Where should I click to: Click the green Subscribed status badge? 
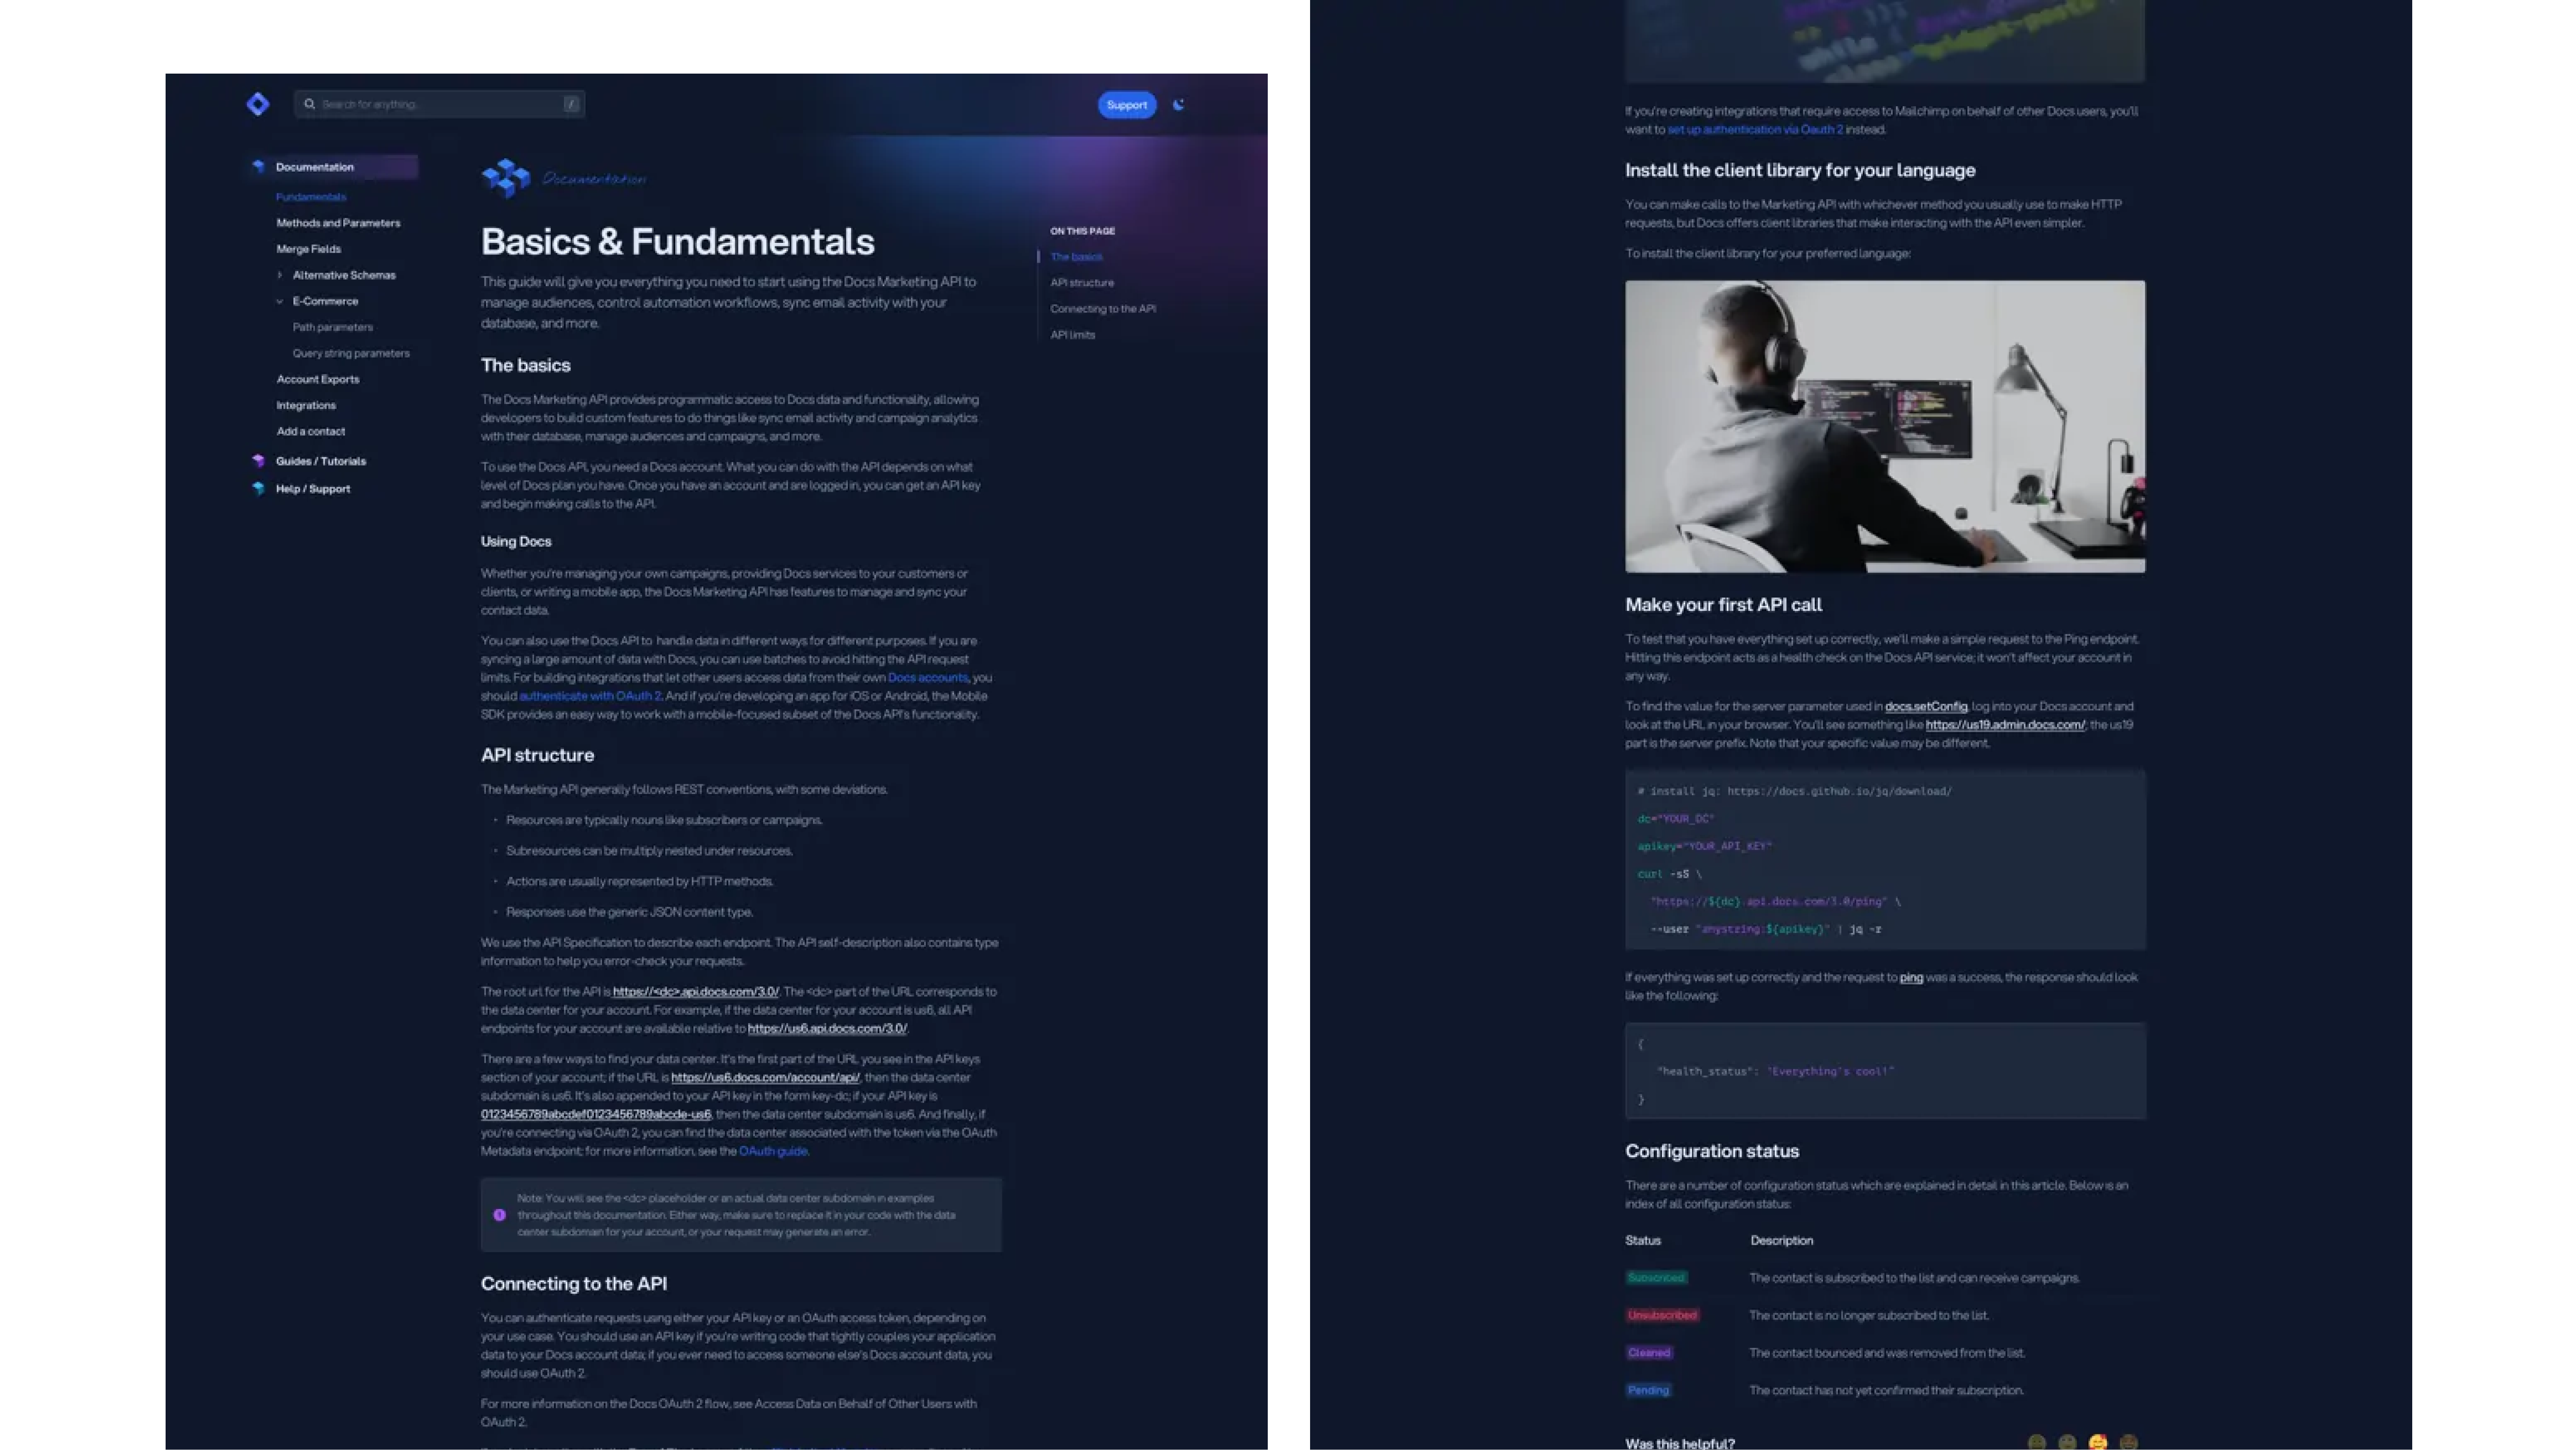pos(1656,1278)
